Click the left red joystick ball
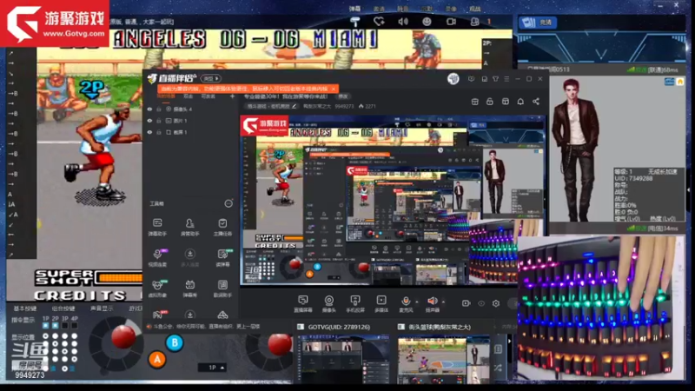 point(123,337)
